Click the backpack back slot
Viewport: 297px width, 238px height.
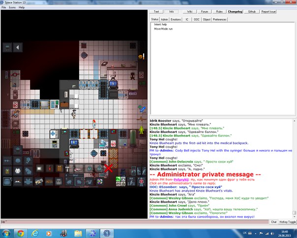(59, 181)
